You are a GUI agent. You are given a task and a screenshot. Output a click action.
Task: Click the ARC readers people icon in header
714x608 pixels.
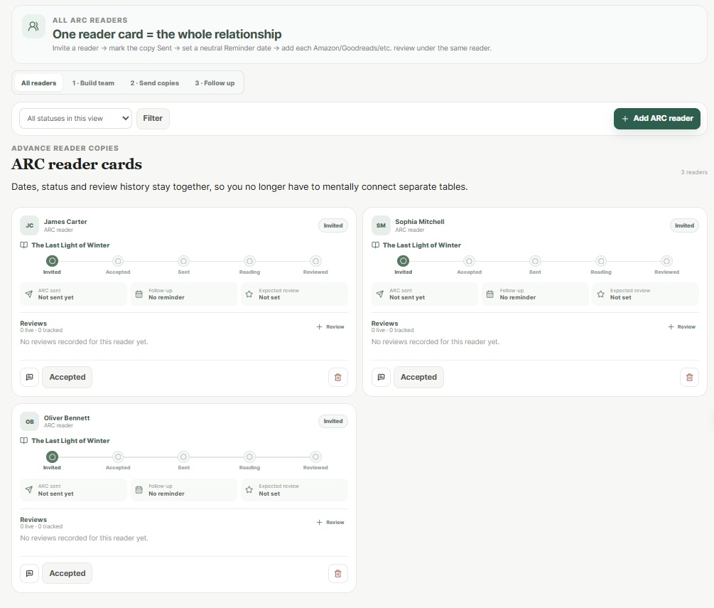33,26
